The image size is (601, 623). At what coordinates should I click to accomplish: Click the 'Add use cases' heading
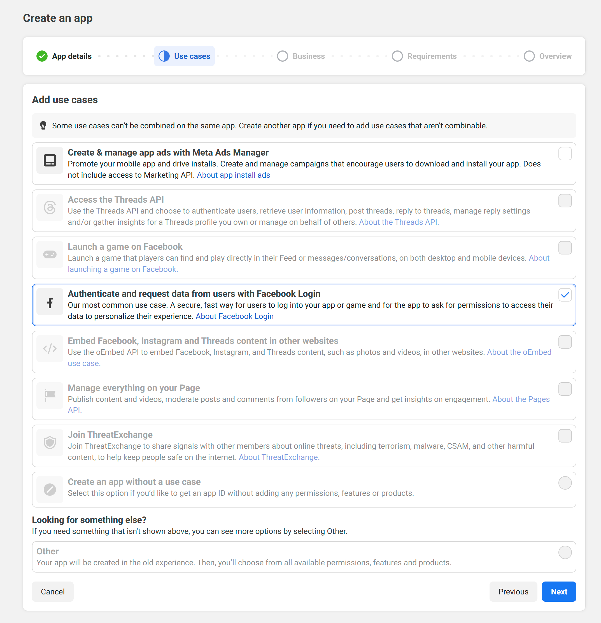click(65, 100)
